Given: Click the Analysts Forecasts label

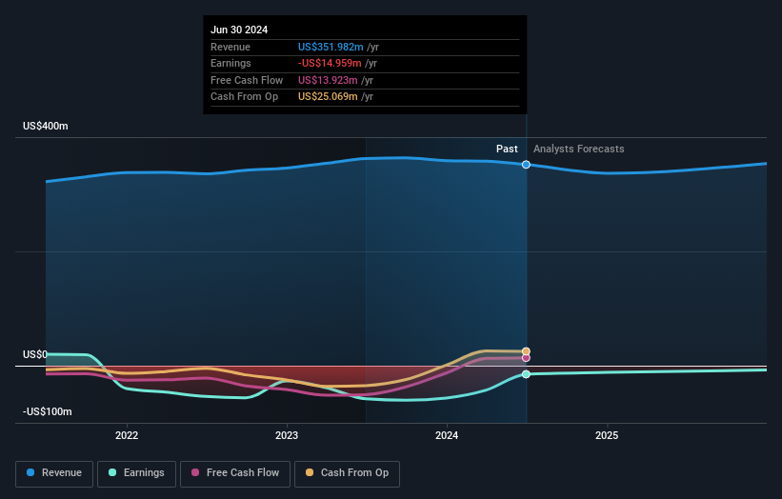Looking at the screenshot, I should 578,149.
